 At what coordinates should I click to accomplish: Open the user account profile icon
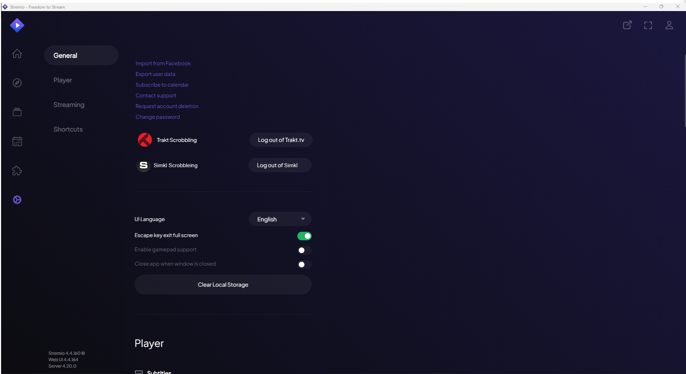[x=669, y=25]
